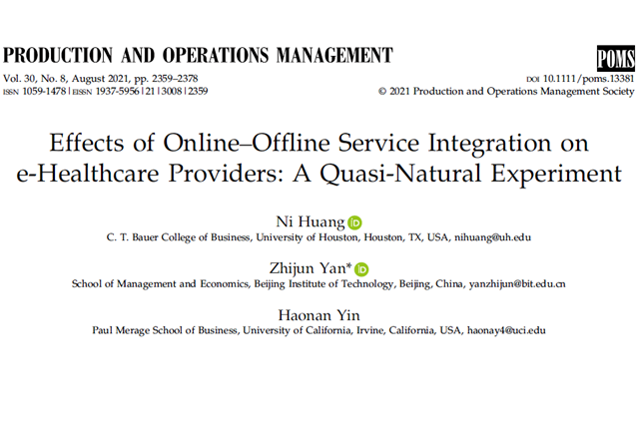Click the title line starting "Effects of Online–Offline"
Screen dimensions: 639x427
click(x=319, y=143)
